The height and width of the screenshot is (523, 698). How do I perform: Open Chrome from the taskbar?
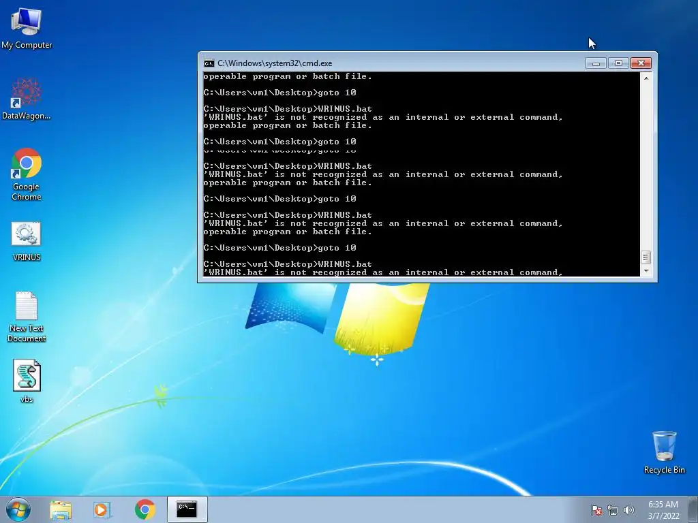145,509
